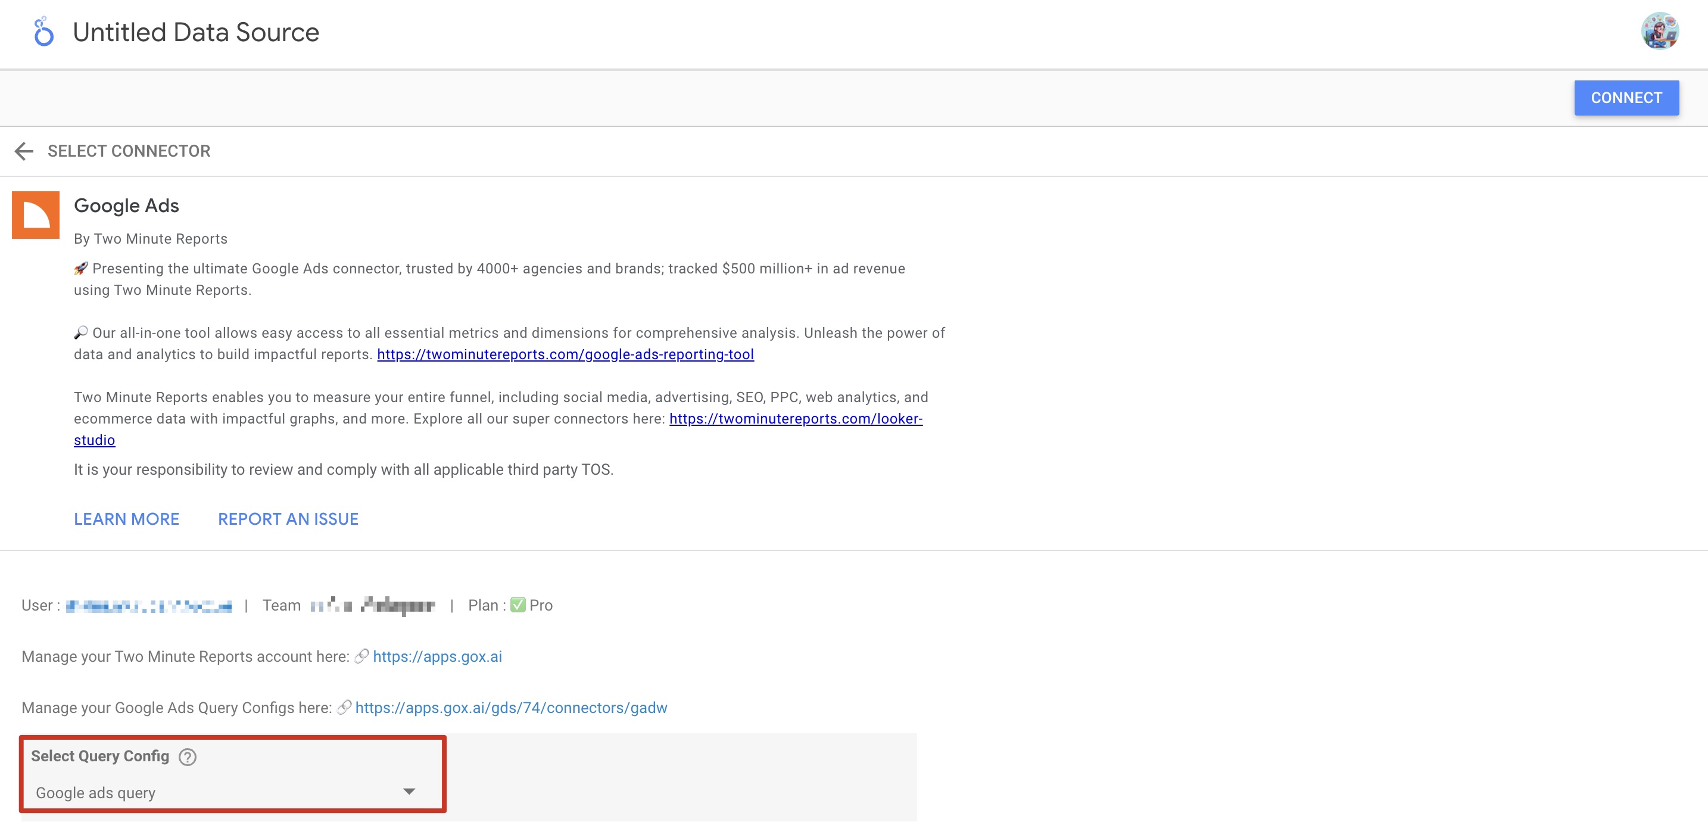Click the green checkmark beside Pro plan

518,605
